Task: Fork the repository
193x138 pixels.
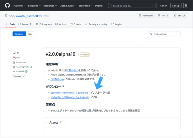Action: coord(163,16)
